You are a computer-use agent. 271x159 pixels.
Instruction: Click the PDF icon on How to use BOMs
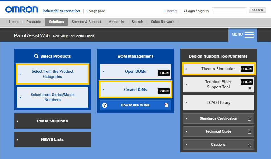[166, 105]
